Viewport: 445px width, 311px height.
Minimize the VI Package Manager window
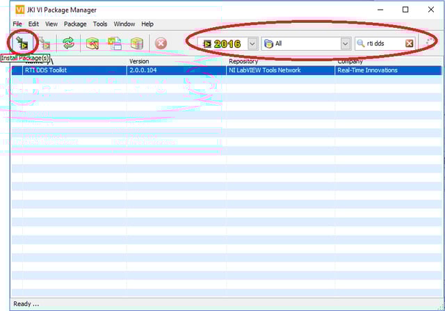[x=380, y=10]
